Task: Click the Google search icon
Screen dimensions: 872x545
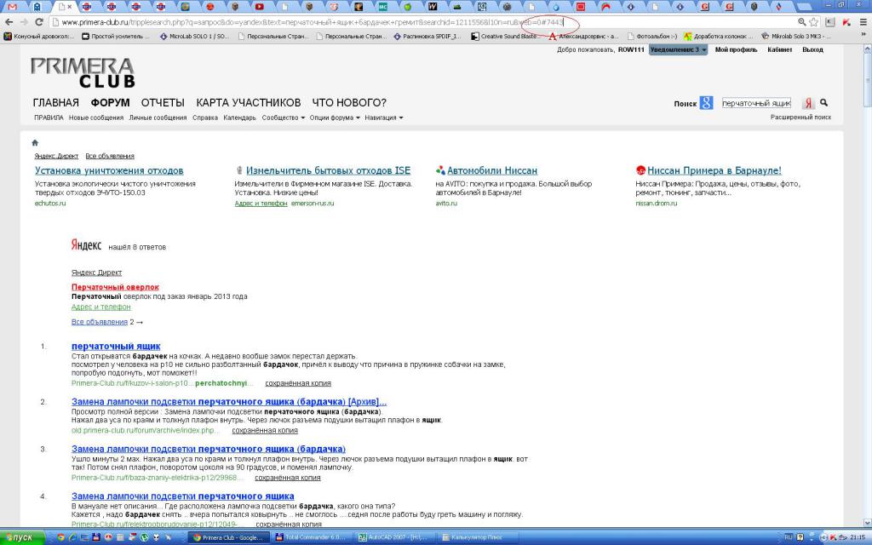Action: [x=706, y=103]
